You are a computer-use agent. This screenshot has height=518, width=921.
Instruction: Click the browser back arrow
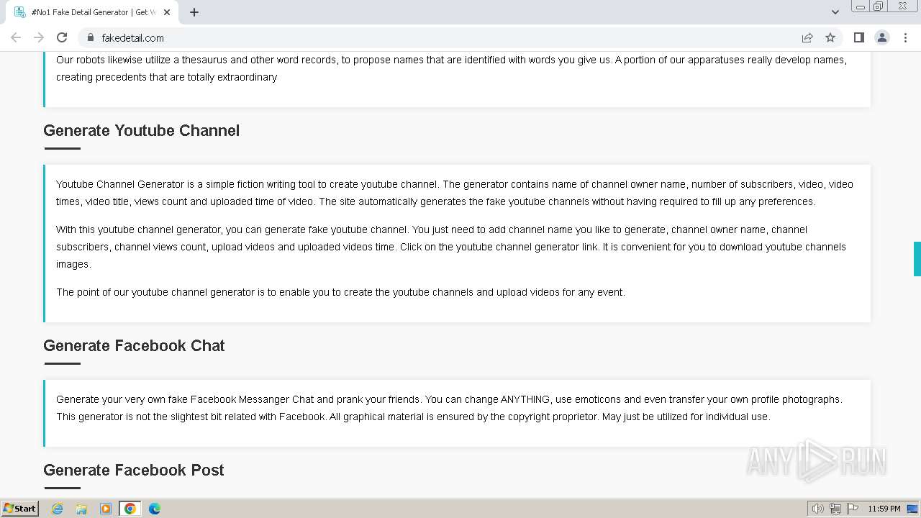[x=16, y=37]
